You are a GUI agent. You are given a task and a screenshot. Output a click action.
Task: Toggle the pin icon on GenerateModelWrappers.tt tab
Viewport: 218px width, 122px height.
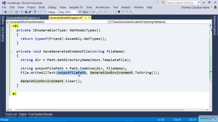(85, 18)
